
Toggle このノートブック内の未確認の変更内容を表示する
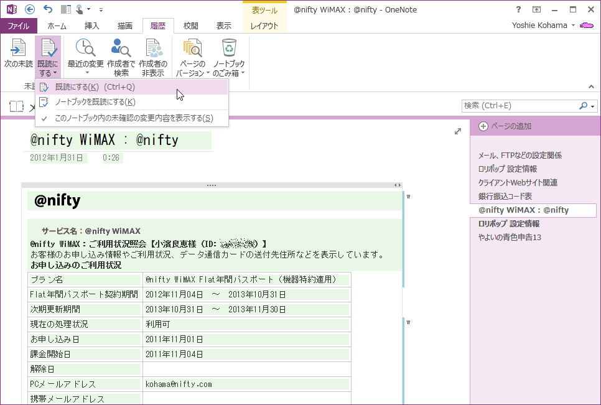point(132,118)
